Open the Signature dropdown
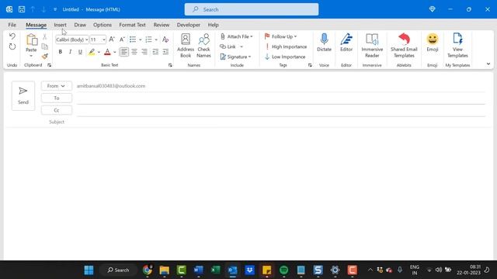This screenshot has height=279, width=497. (236, 57)
